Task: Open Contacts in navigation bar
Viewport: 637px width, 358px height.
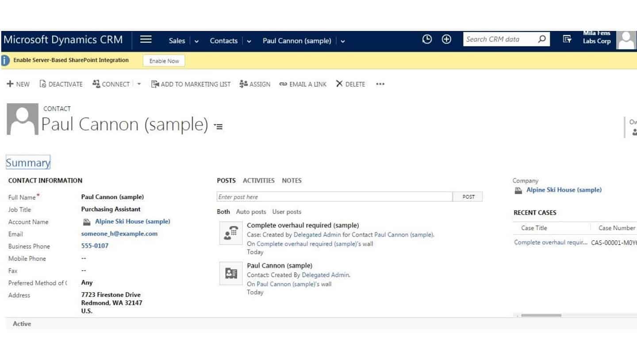Action: pyautogui.click(x=223, y=41)
